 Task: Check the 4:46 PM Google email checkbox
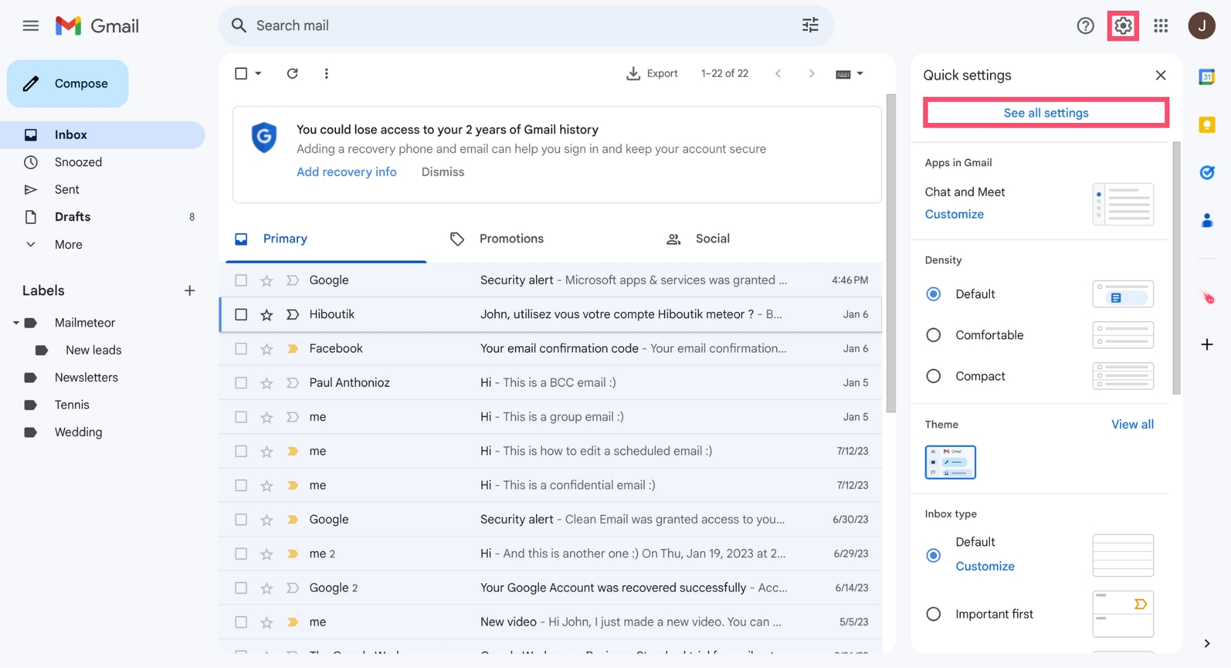pos(241,280)
